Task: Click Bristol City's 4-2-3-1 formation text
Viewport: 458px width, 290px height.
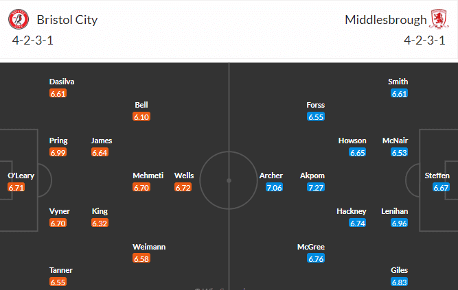Action: click(x=34, y=40)
